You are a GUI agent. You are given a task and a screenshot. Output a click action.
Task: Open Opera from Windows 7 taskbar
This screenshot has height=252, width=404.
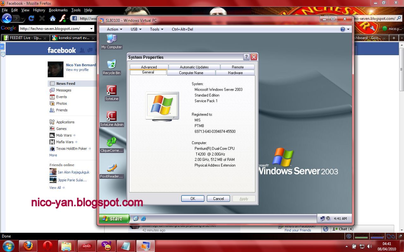[x=48, y=245]
